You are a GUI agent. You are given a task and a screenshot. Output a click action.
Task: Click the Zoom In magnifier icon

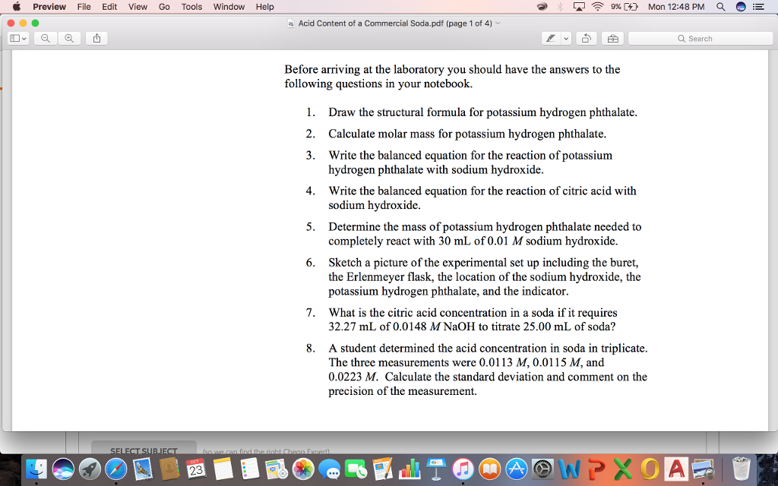point(68,38)
